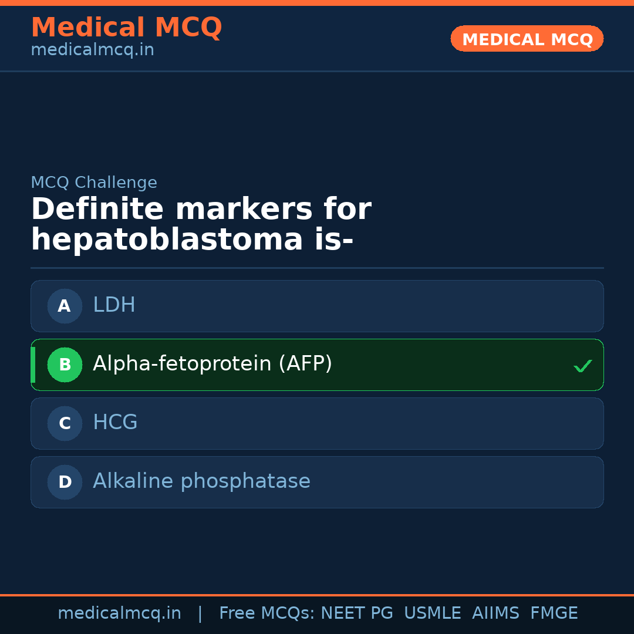Click the USMLE footer text
The height and width of the screenshot is (634, 634).
tap(432, 613)
